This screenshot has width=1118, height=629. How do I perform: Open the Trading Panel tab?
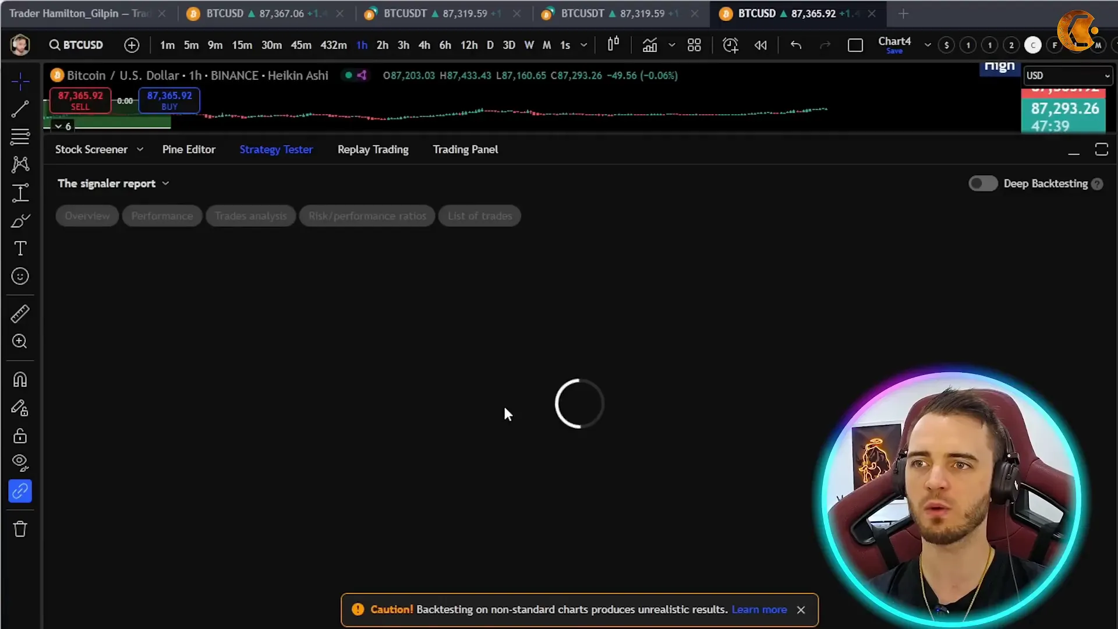tap(465, 150)
